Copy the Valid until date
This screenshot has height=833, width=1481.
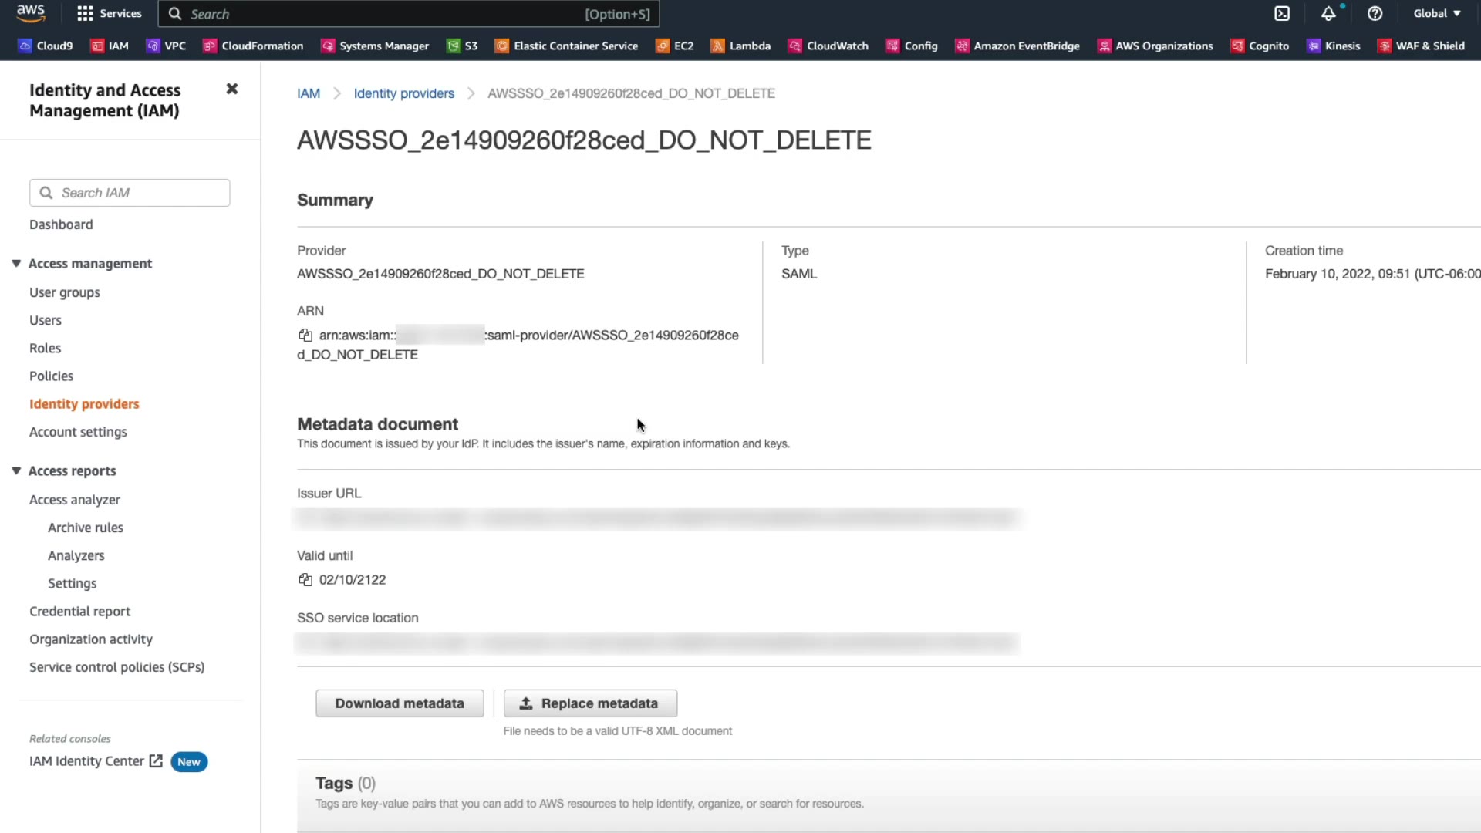(305, 580)
